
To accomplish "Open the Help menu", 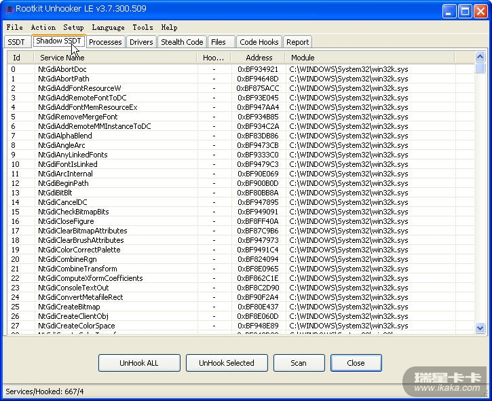I will point(169,27).
